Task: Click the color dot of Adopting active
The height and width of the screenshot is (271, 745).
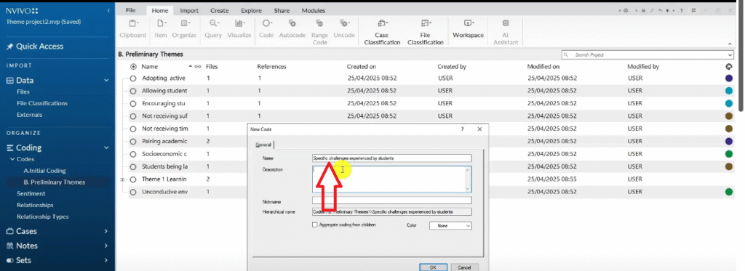Action: point(729,78)
